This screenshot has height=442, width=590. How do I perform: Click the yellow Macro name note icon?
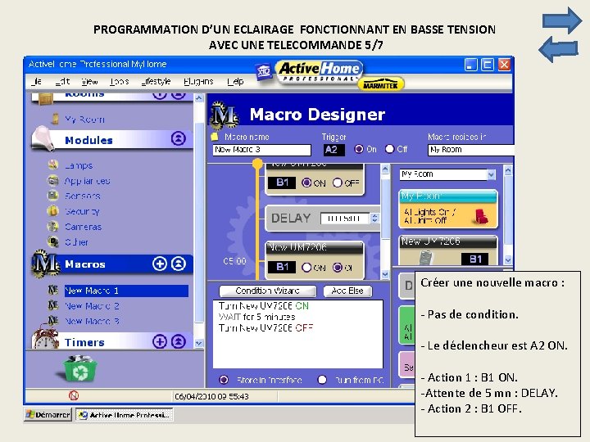click(x=215, y=137)
